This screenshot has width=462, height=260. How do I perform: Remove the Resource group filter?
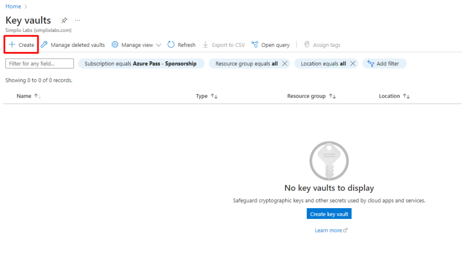click(x=285, y=64)
